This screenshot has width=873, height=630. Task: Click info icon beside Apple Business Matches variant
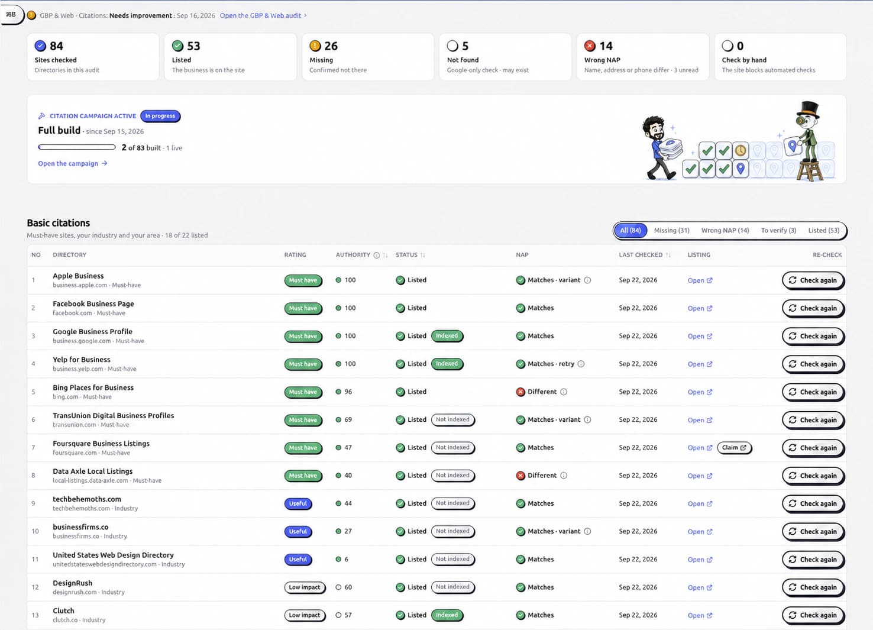587,280
